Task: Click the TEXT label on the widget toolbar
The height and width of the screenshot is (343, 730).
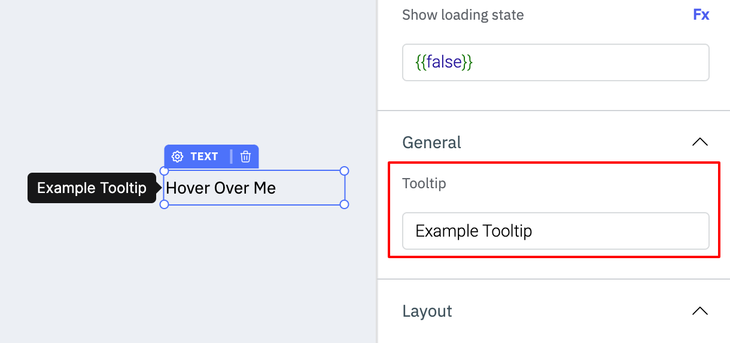Action: tap(204, 157)
